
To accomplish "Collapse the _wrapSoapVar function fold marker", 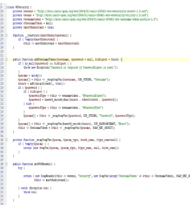I will [6, 140].
